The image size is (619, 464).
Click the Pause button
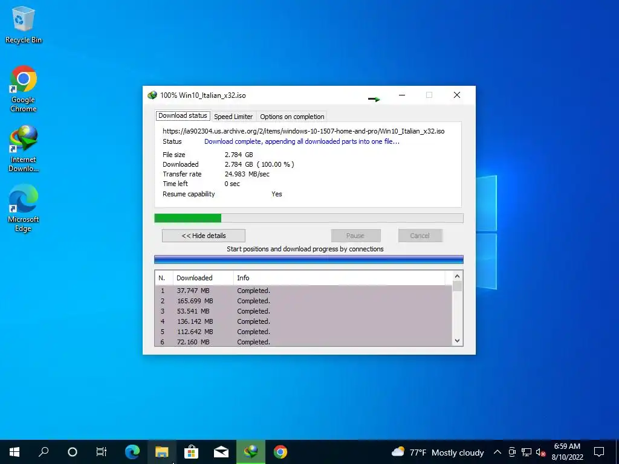(x=355, y=236)
